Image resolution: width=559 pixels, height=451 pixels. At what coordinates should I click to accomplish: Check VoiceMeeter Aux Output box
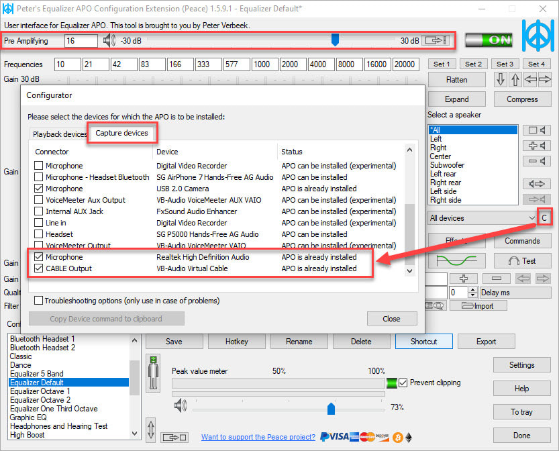tap(38, 200)
